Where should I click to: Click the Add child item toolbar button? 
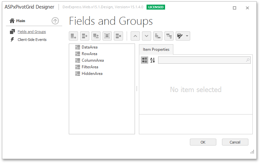pyautogui.click(x=96, y=36)
